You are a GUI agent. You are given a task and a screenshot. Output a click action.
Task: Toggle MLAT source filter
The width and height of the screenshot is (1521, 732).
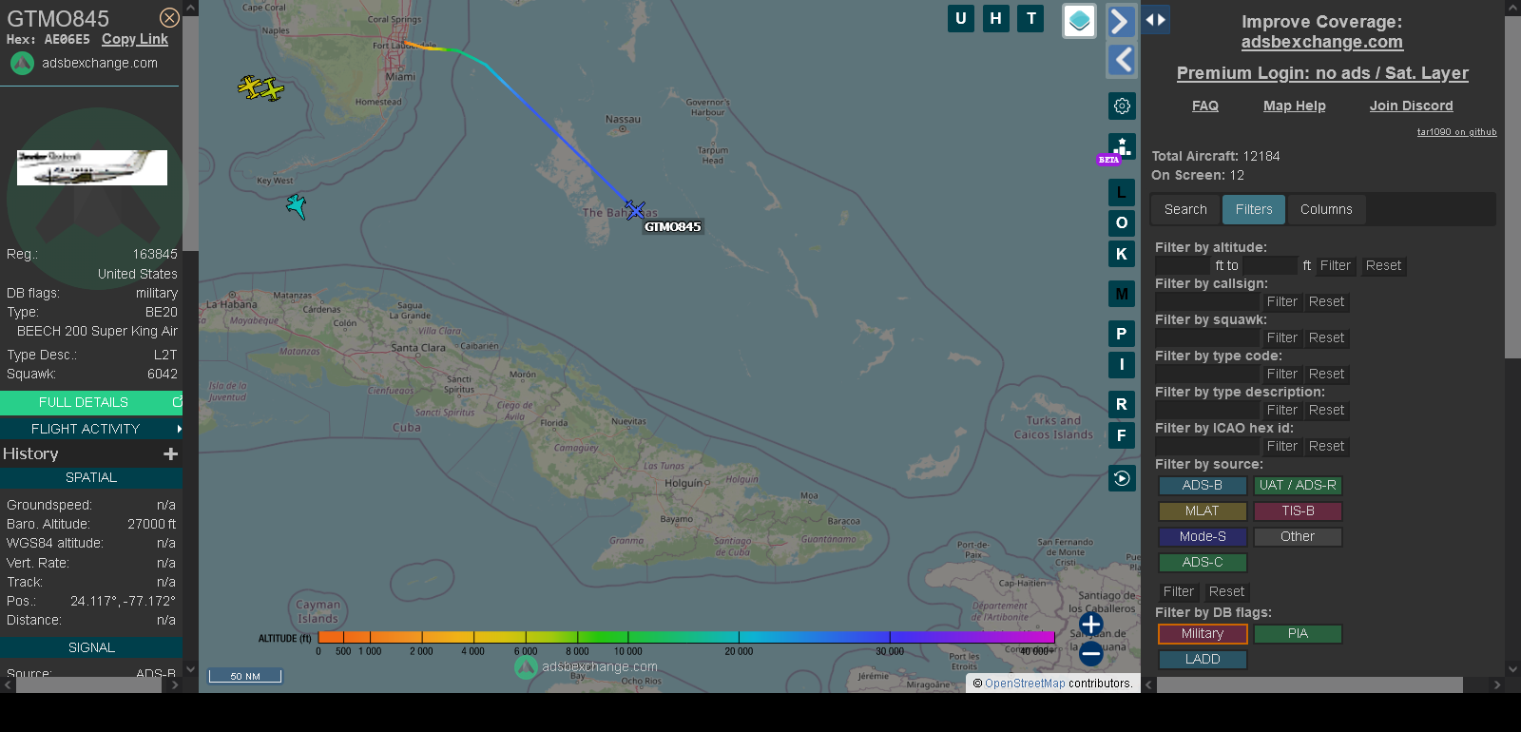coord(1203,511)
